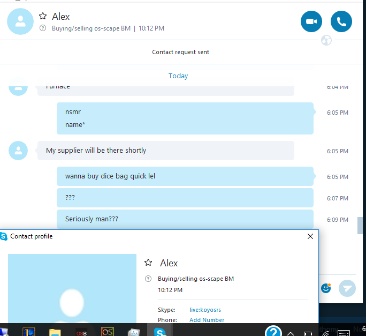This screenshot has height=336, width=366.
Task: Start a voice call with Alex
Action: (x=341, y=21)
